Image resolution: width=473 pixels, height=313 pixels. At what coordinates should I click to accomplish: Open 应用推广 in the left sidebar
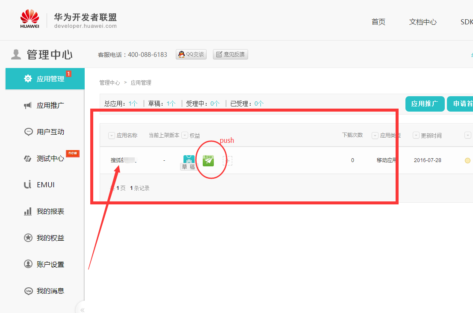tap(45, 106)
